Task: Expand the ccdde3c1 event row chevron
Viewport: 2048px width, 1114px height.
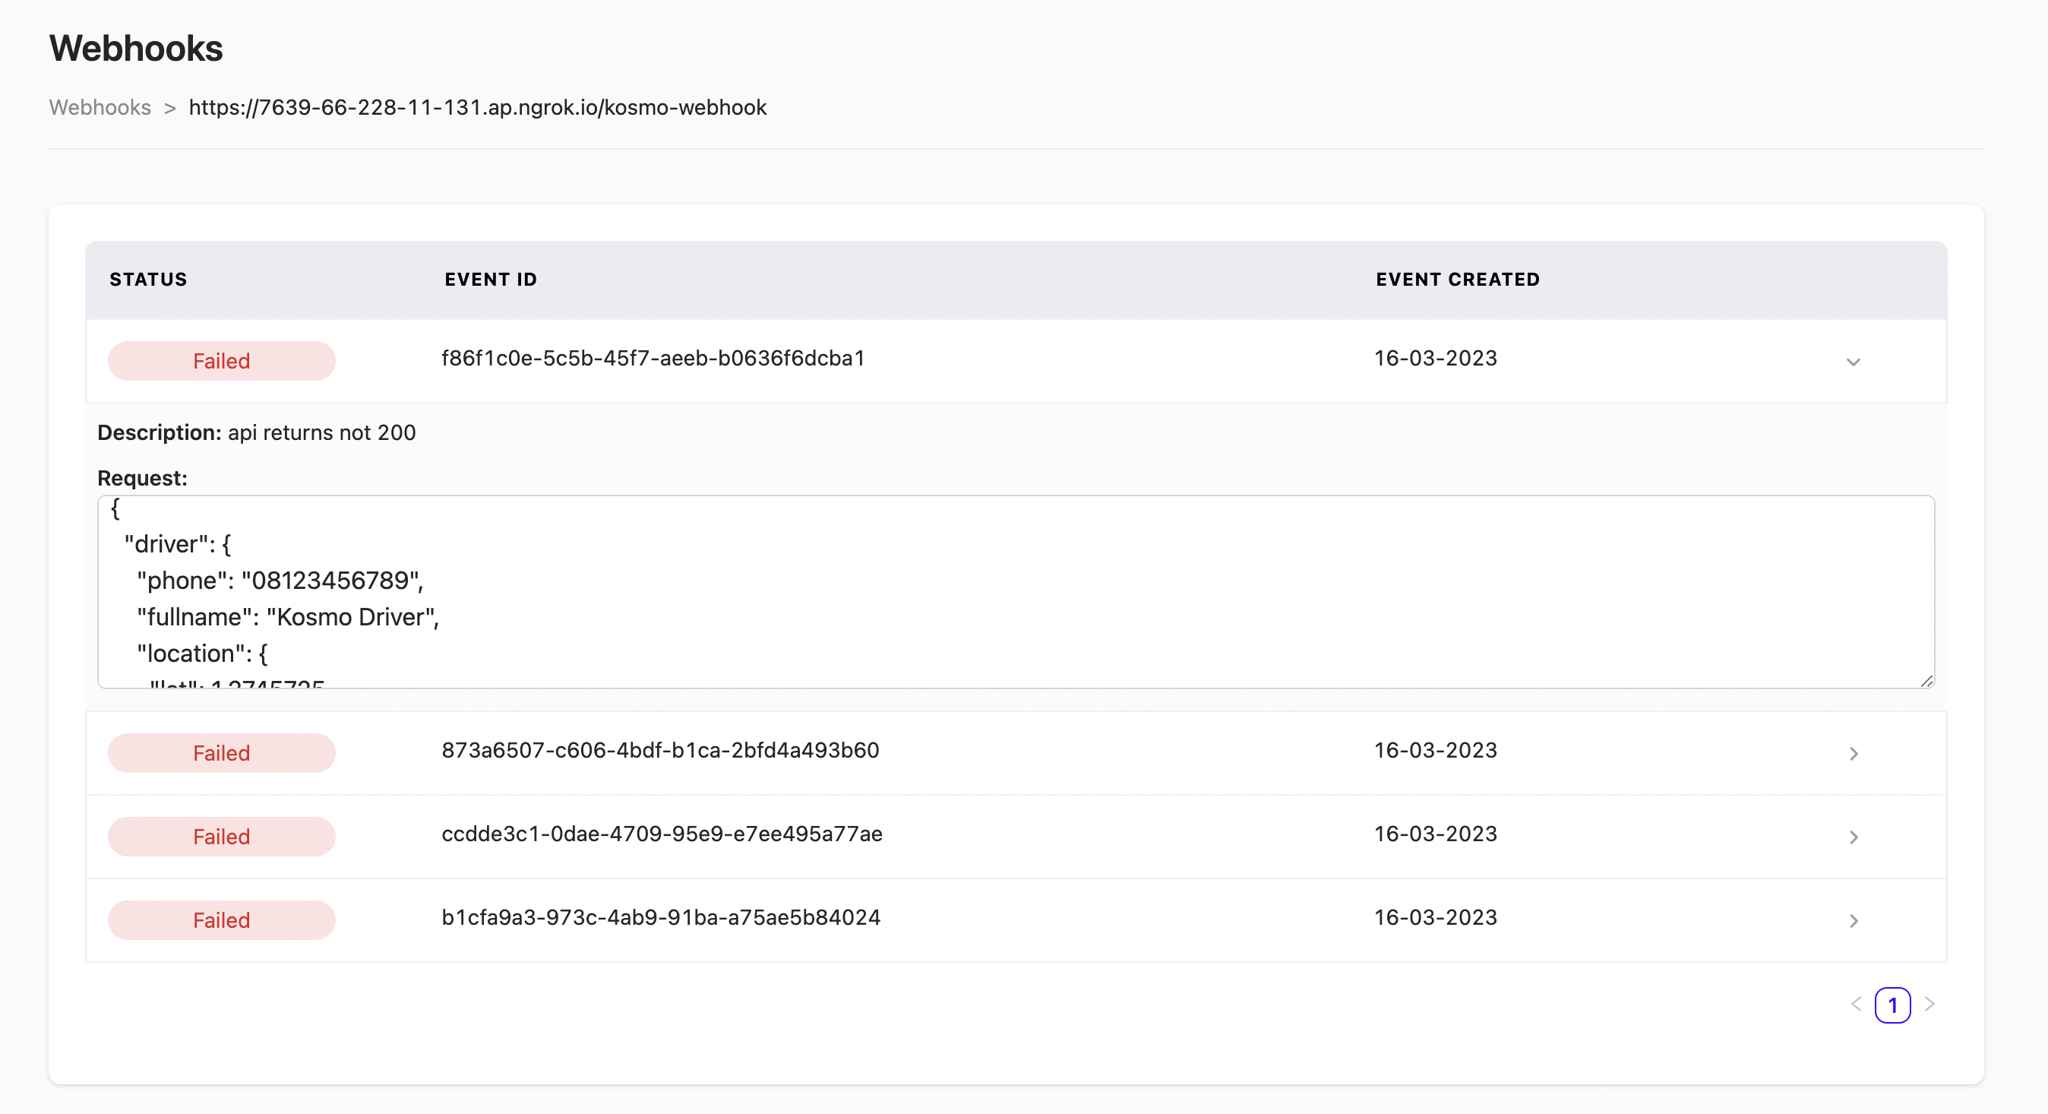Action: [1854, 837]
